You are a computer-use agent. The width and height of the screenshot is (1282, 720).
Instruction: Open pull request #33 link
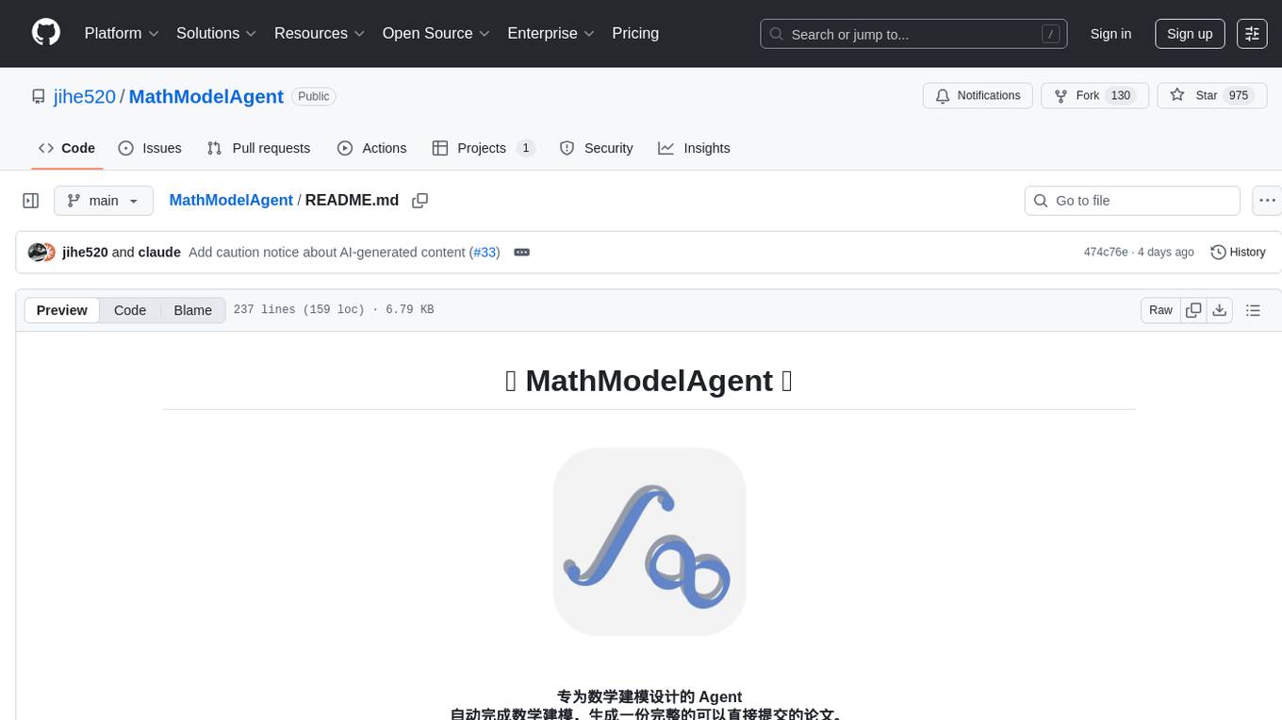coord(485,252)
